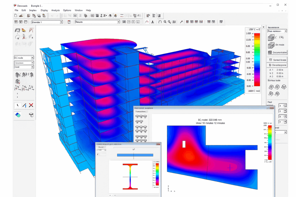
Task: Click the 3D building model icon in right panel
Action: [x=271, y=37]
